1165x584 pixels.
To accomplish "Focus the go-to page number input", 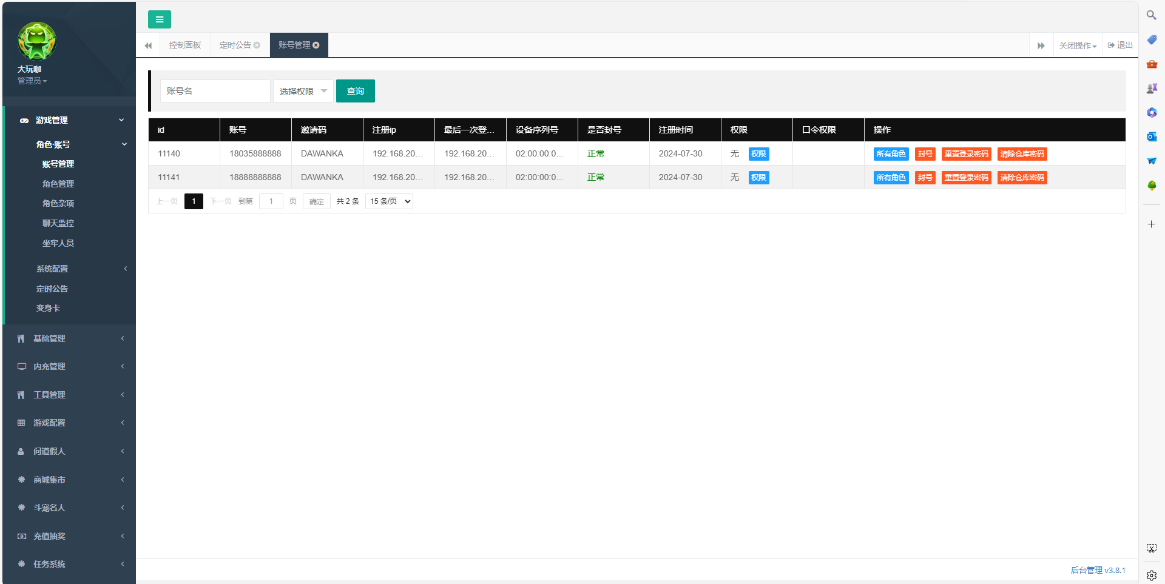I will click(x=271, y=201).
